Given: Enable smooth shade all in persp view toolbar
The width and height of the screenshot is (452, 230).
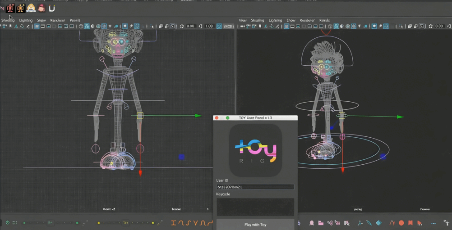Looking at the screenshot, I should pos(336,26).
